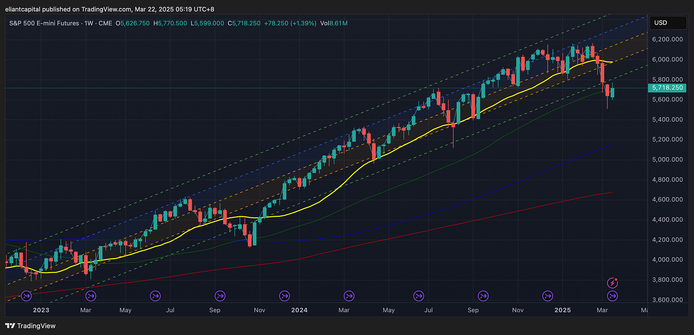The image size is (694, 335).
Task: Click the 4,000.000 price axis label
Action: pos(667,260)
